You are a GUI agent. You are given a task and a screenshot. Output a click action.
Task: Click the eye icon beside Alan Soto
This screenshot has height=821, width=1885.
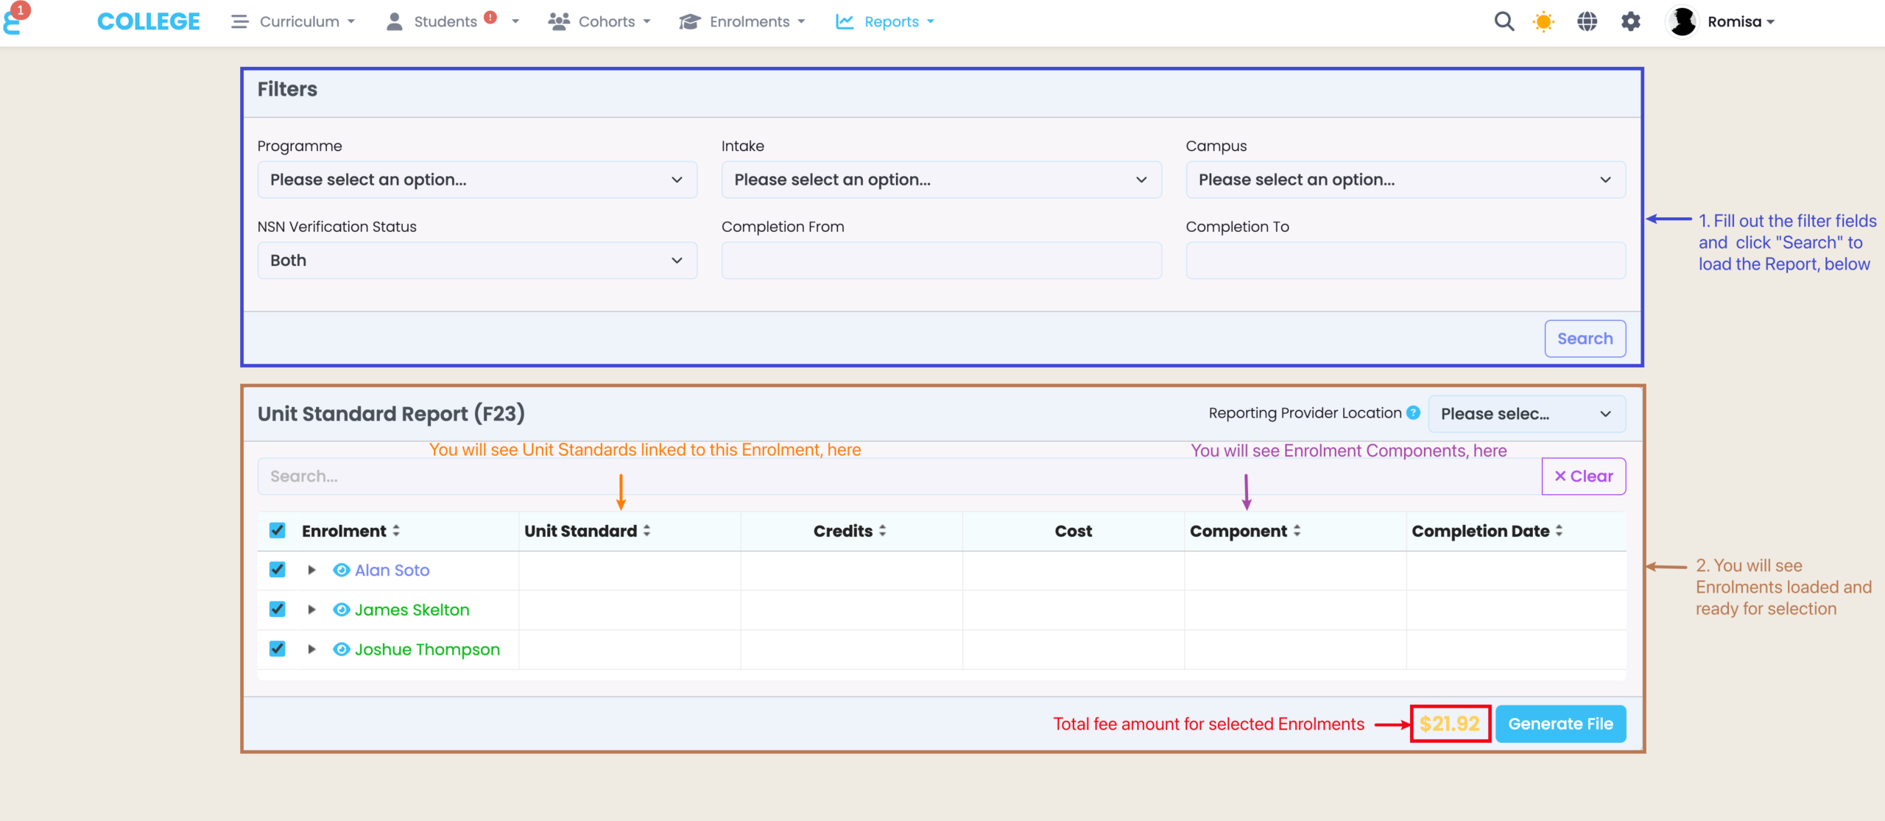click(x=341, y=570)
